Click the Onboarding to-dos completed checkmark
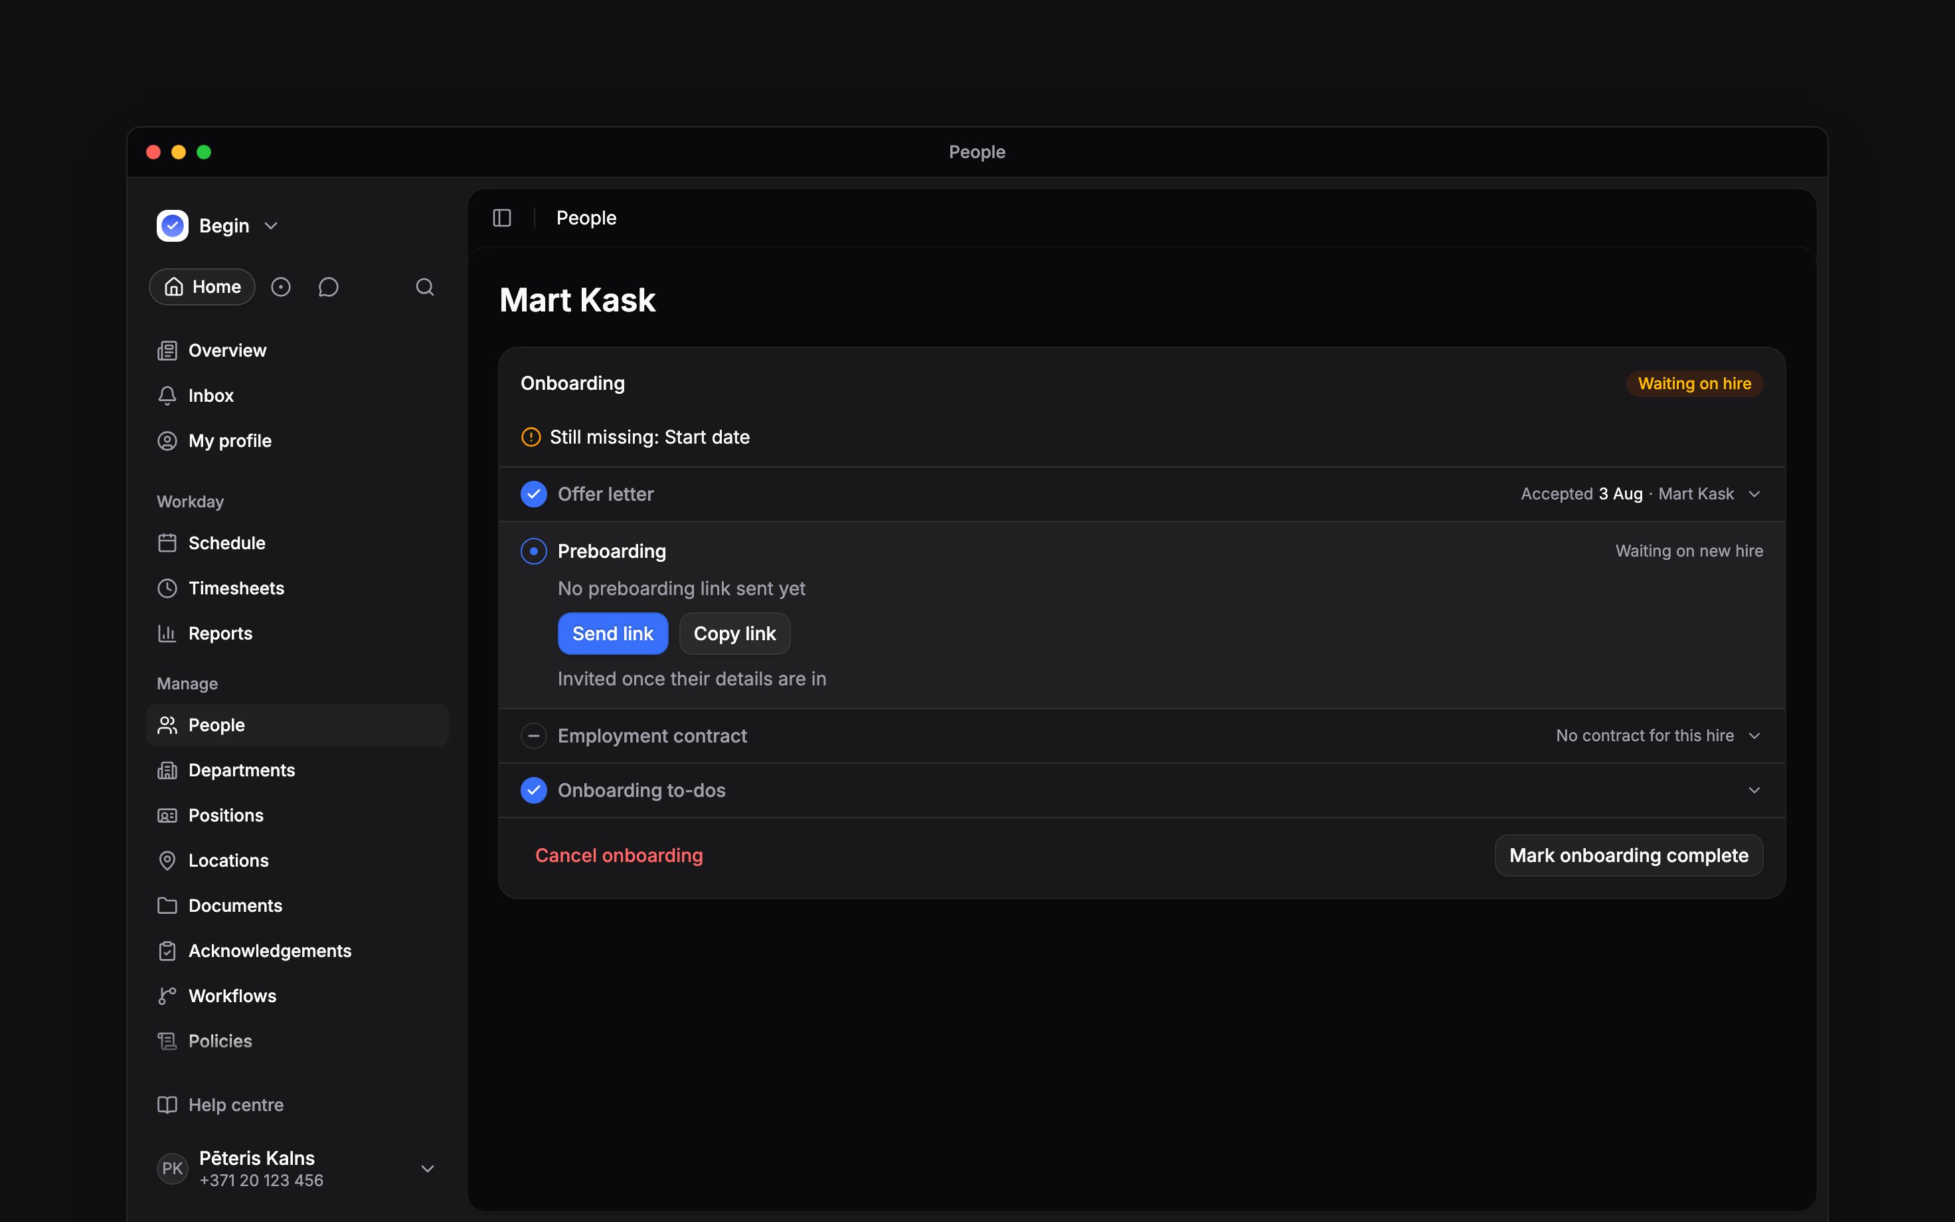 coord(533,790)
